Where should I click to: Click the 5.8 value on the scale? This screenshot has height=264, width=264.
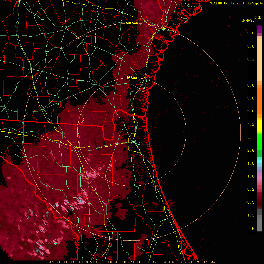click(x=251, y=98)
